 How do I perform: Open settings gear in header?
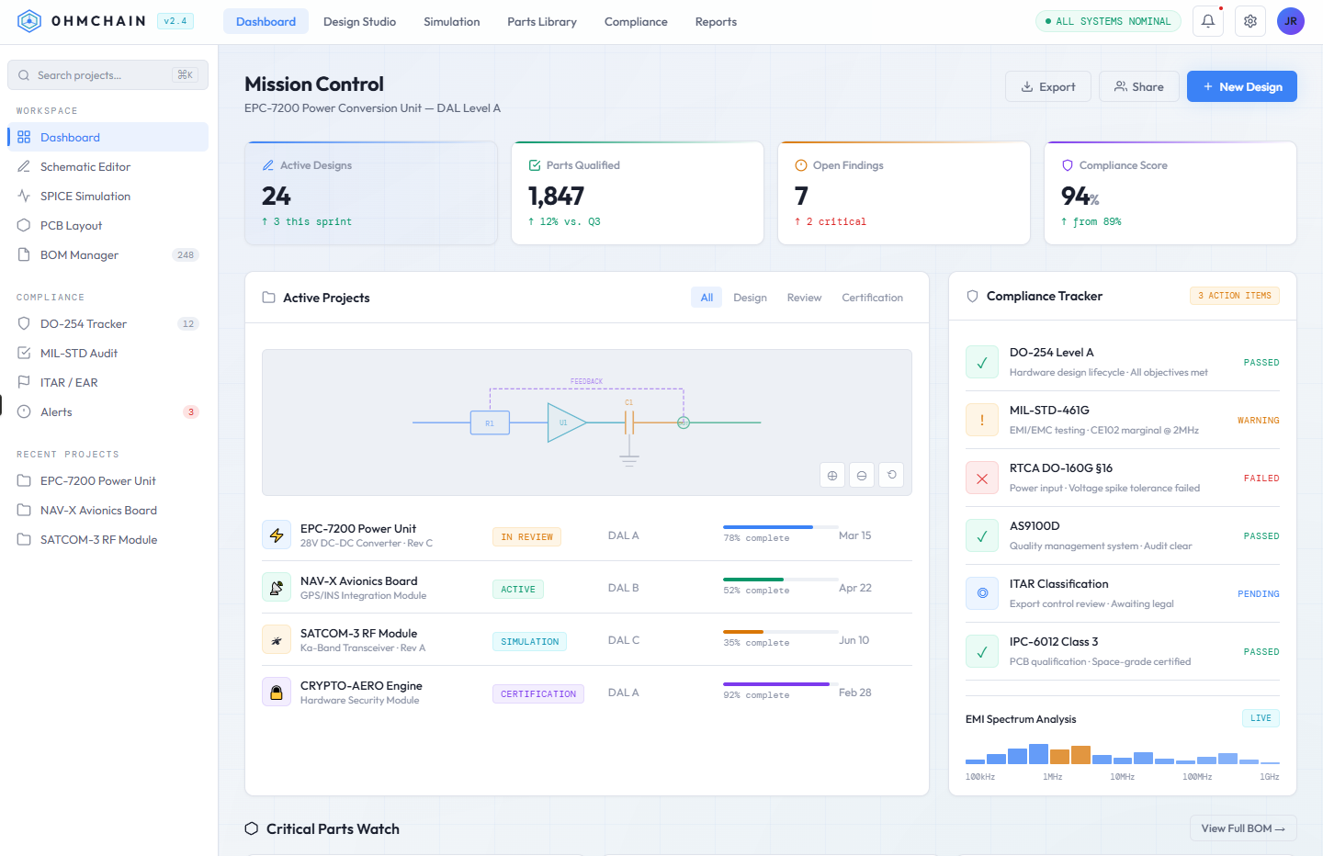tap(1250, 21)
